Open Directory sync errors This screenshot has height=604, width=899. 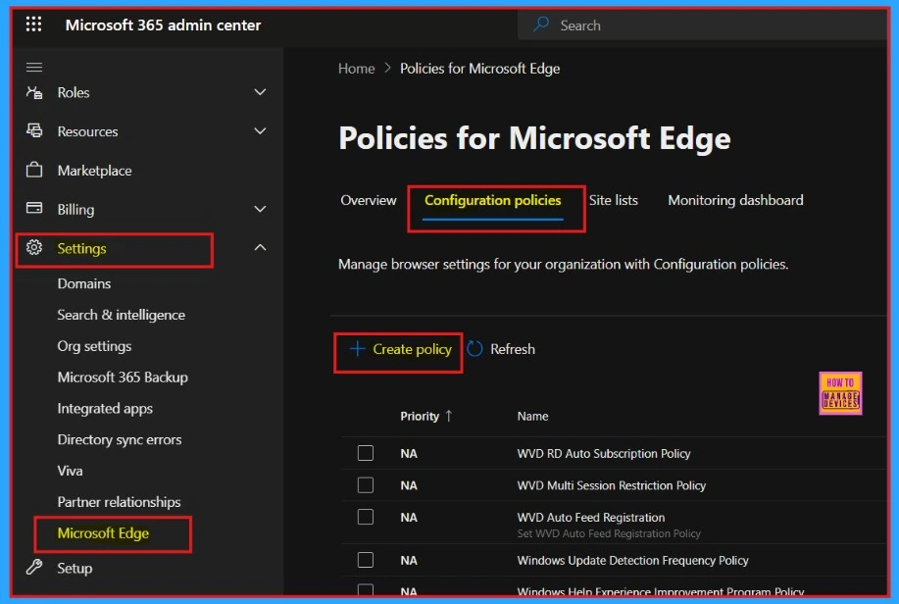120,439
